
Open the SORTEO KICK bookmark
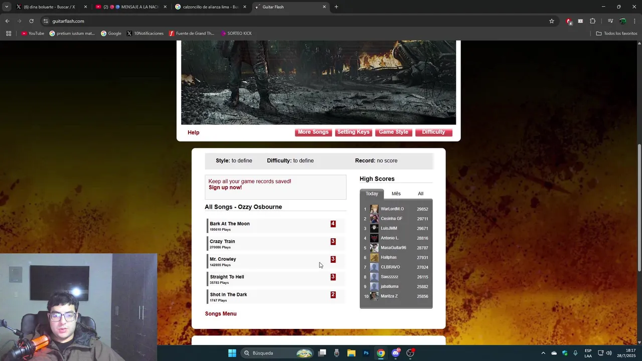tap(236, 34)
